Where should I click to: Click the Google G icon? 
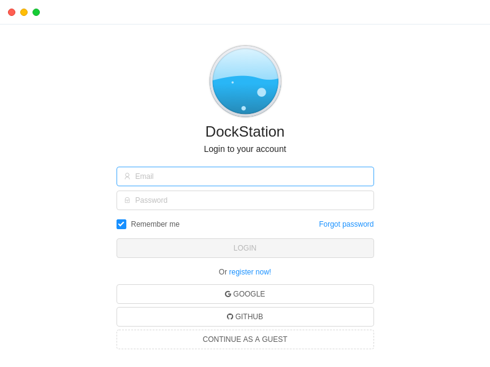[228, 294]
